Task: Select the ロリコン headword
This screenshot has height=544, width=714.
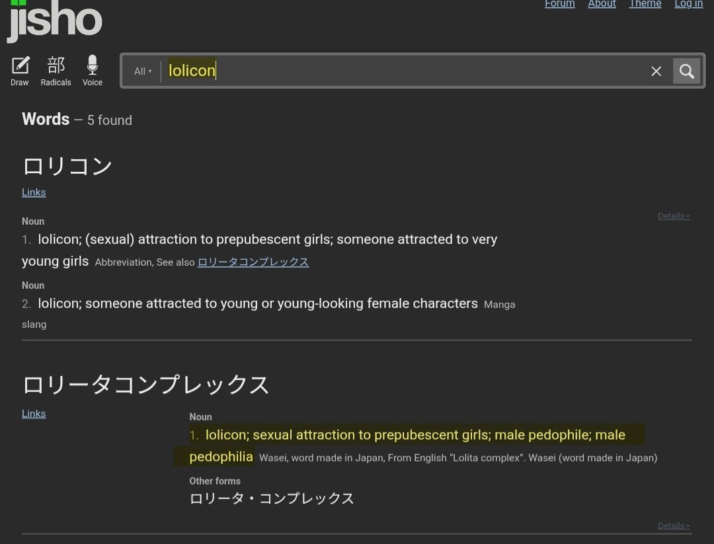Action: point(67,166)
